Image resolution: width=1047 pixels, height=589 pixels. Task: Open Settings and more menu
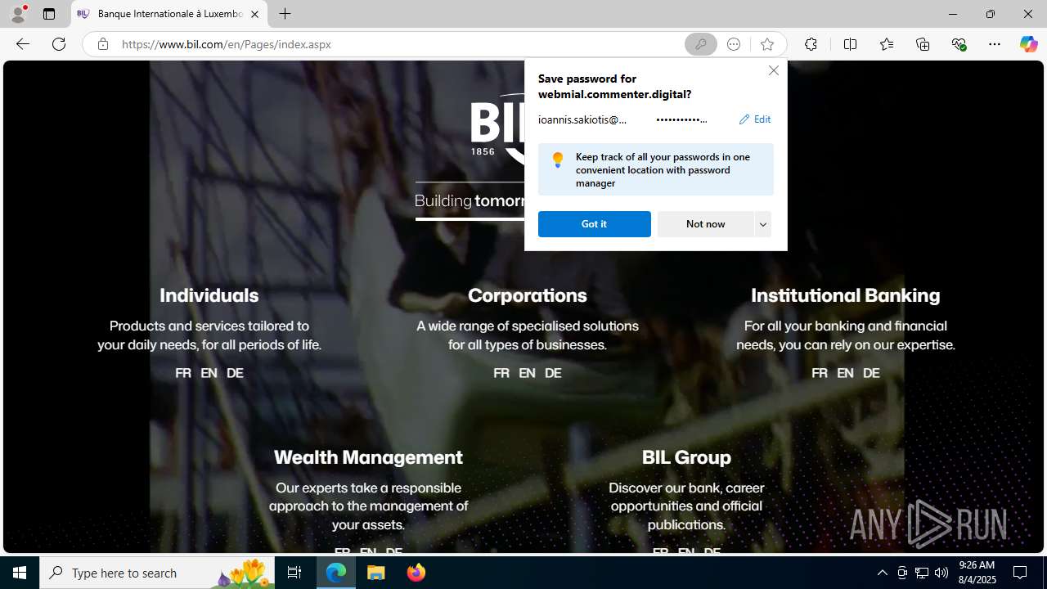pyautogui.click(x=994, y=44)
